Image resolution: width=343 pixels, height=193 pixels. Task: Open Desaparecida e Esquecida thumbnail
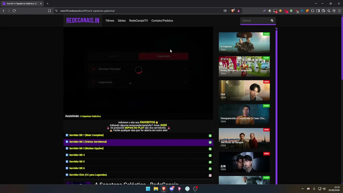tap(244, 114)
